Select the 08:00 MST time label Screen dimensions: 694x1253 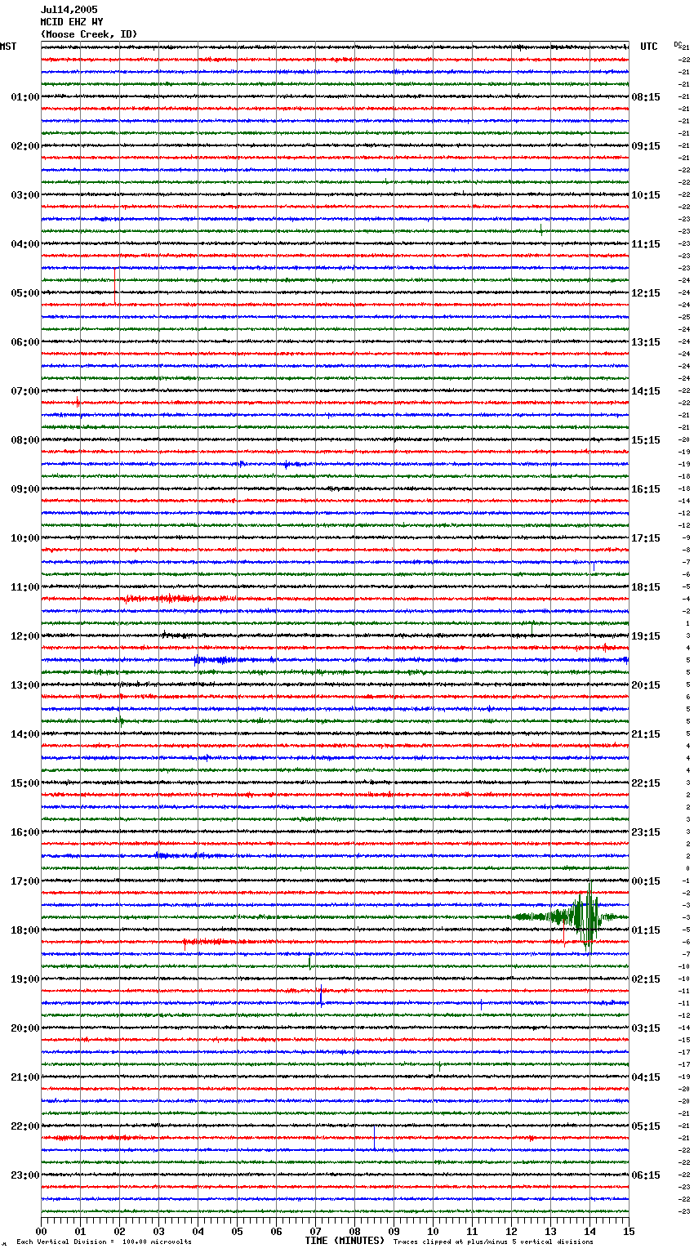25,440
